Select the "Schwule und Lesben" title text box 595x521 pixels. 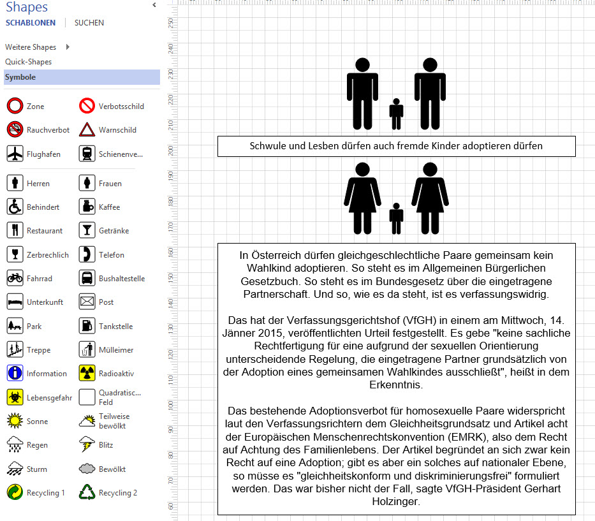coord(396,146)
